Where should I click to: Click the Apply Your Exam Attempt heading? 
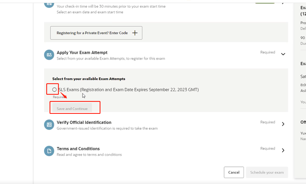click(82, 52)
